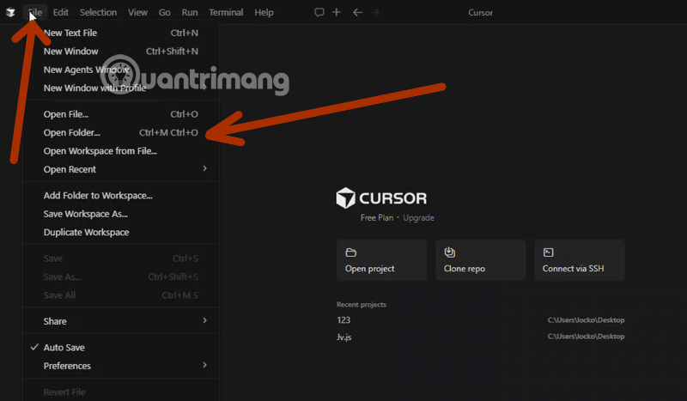
Task: Click the plus new tab icon
Action: tap(337, 12)
